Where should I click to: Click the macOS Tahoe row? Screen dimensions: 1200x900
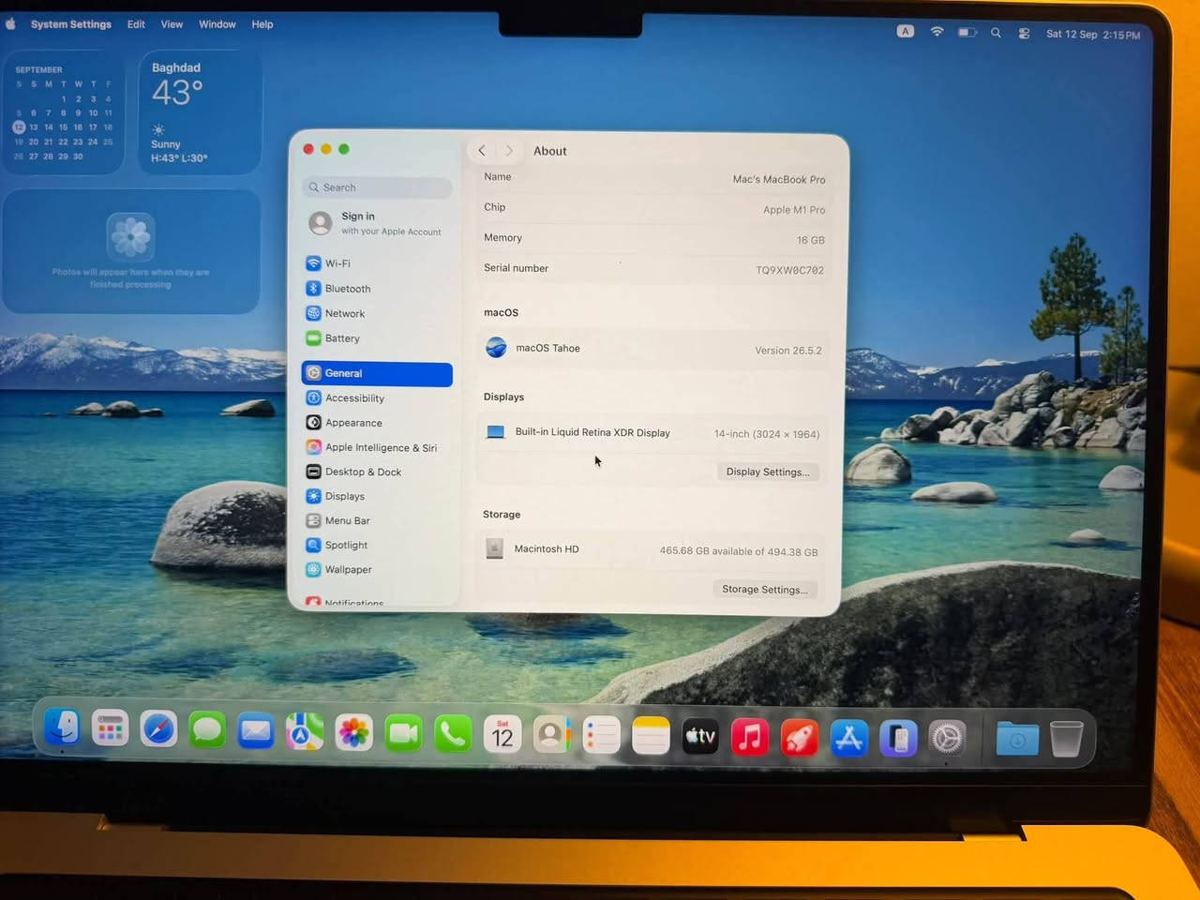pyautogui.click(x=653, y=349)
